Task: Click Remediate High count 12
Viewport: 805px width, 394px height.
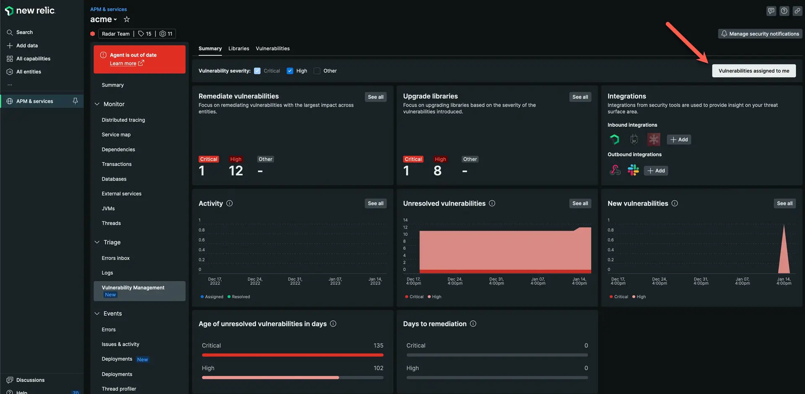Action: click(236, 170)
